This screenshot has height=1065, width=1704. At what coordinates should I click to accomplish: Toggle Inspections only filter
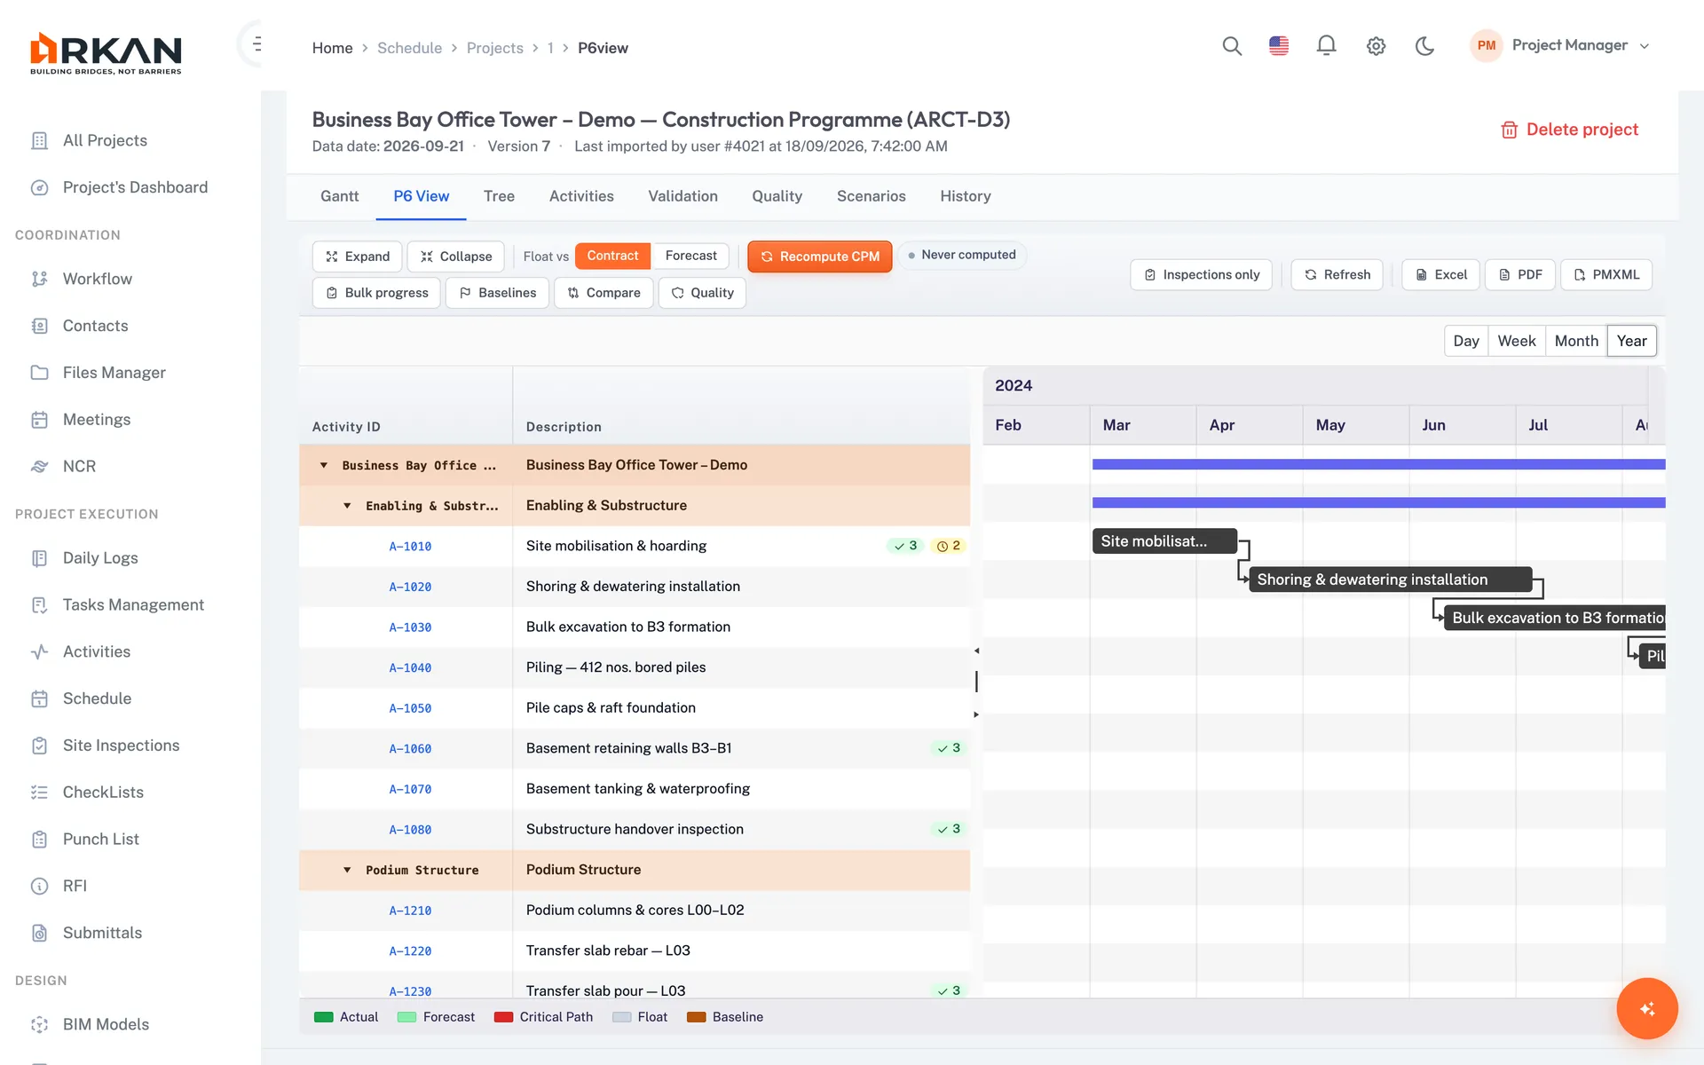[1201, 275]
